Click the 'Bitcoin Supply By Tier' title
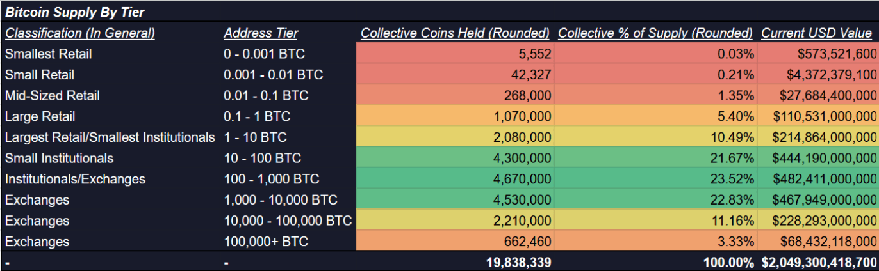Screen dimensions: 879x271 pyautogui.click(x=75, y=12)
